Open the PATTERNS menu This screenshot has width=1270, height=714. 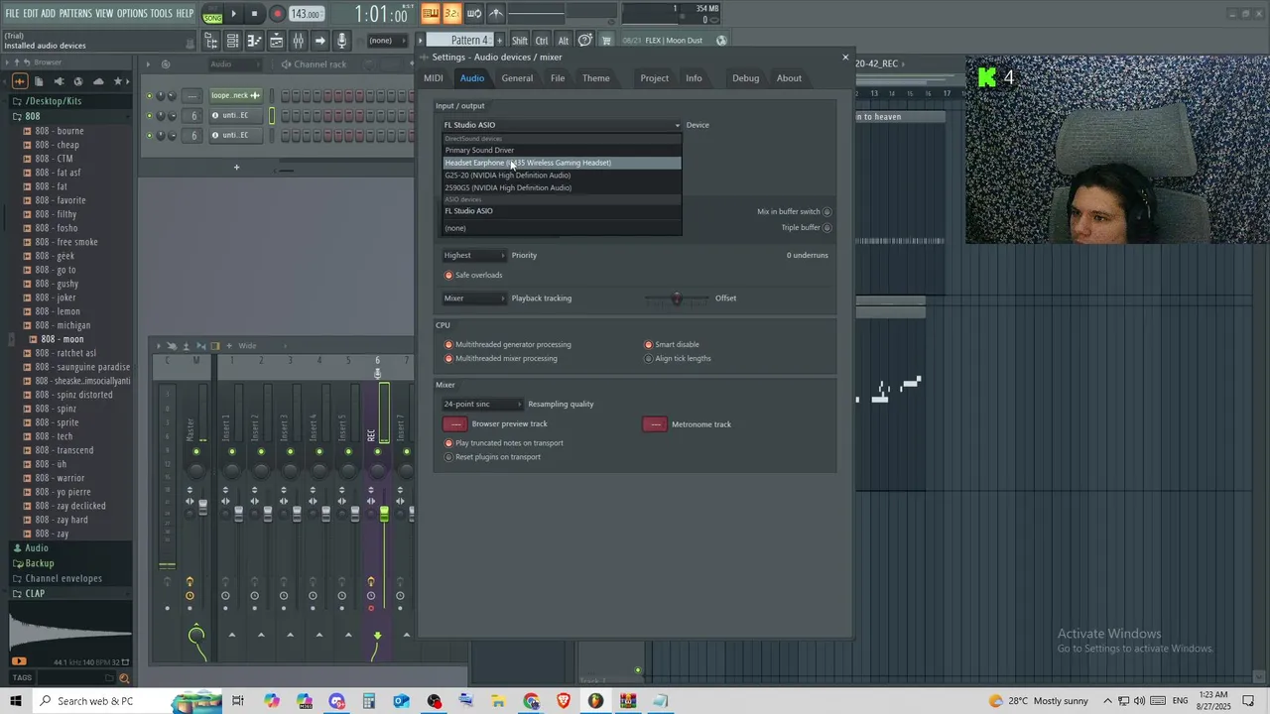point(75,13)
